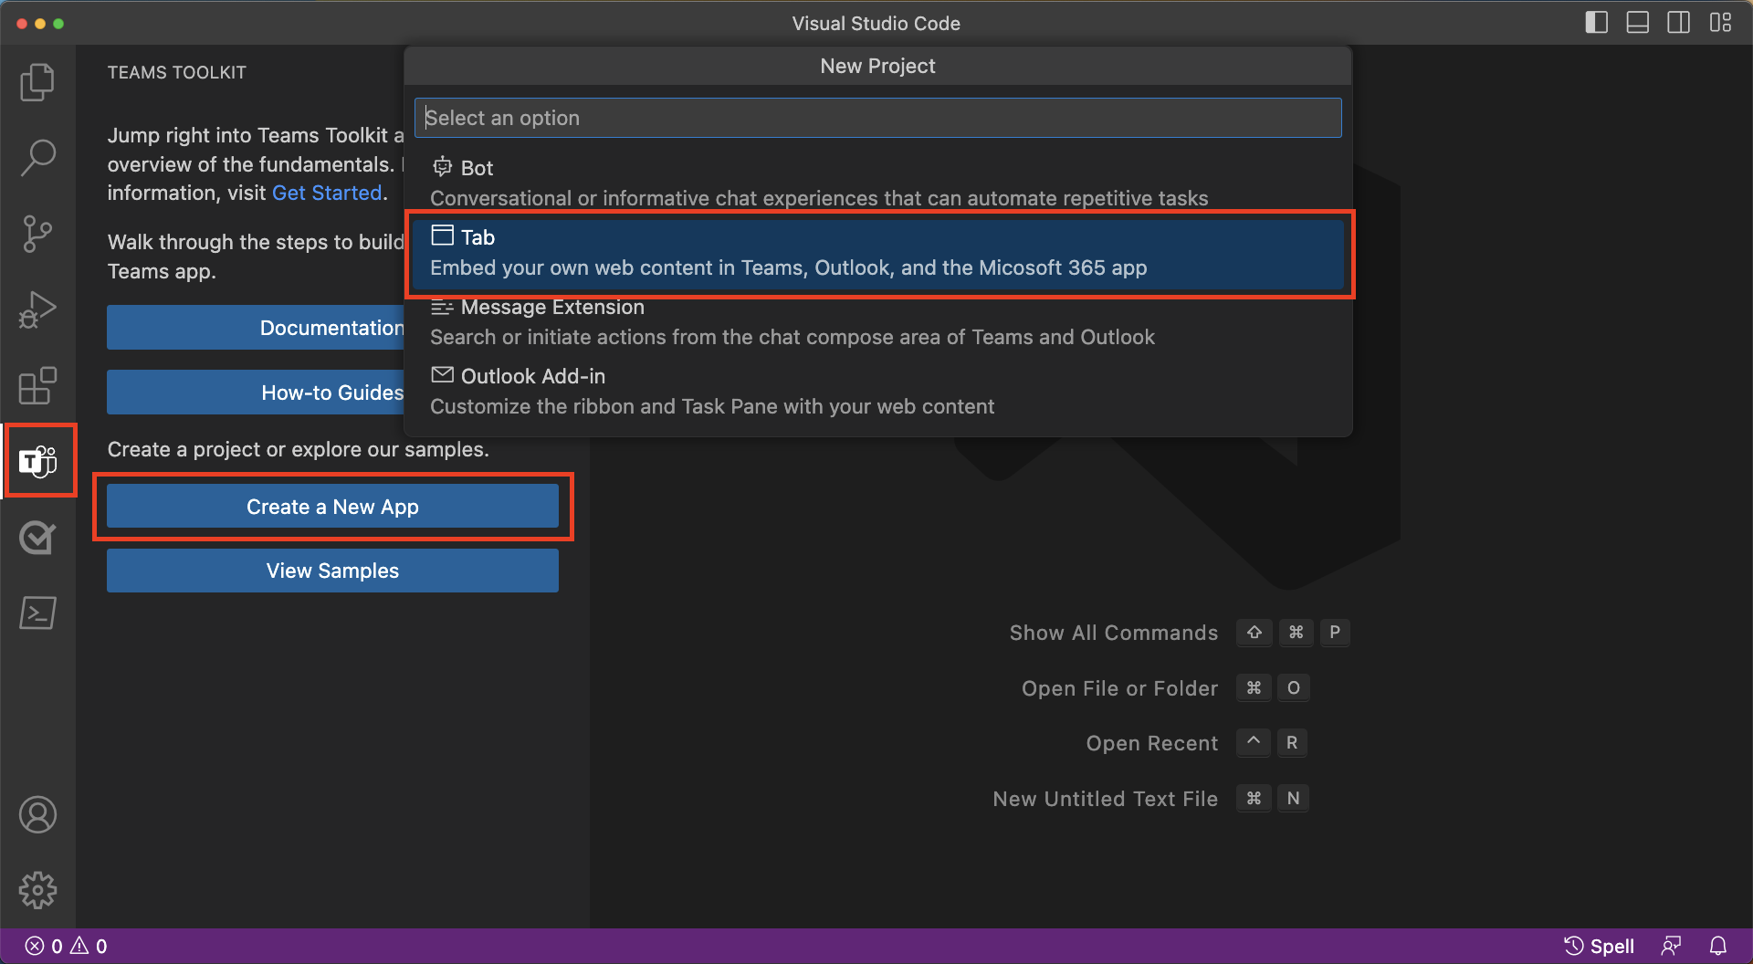Click the Documentation button

[256, 328]
